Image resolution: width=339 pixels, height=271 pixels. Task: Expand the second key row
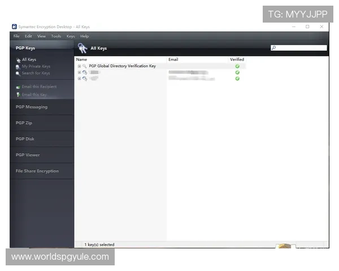click(x=79, y=72)
